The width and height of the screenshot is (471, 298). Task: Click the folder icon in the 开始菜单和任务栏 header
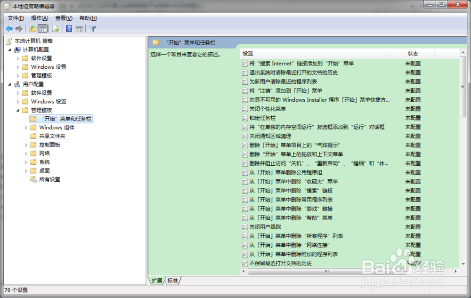tap(155, 43)
